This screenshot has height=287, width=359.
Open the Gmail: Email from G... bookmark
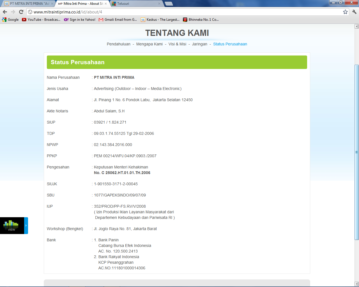118,20
